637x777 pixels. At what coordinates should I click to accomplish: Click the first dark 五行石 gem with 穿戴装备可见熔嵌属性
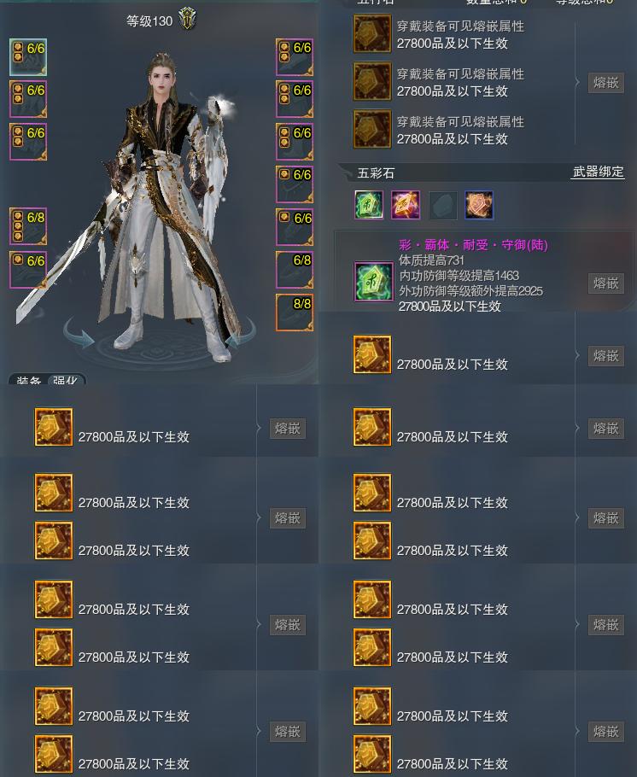[372, 33]
